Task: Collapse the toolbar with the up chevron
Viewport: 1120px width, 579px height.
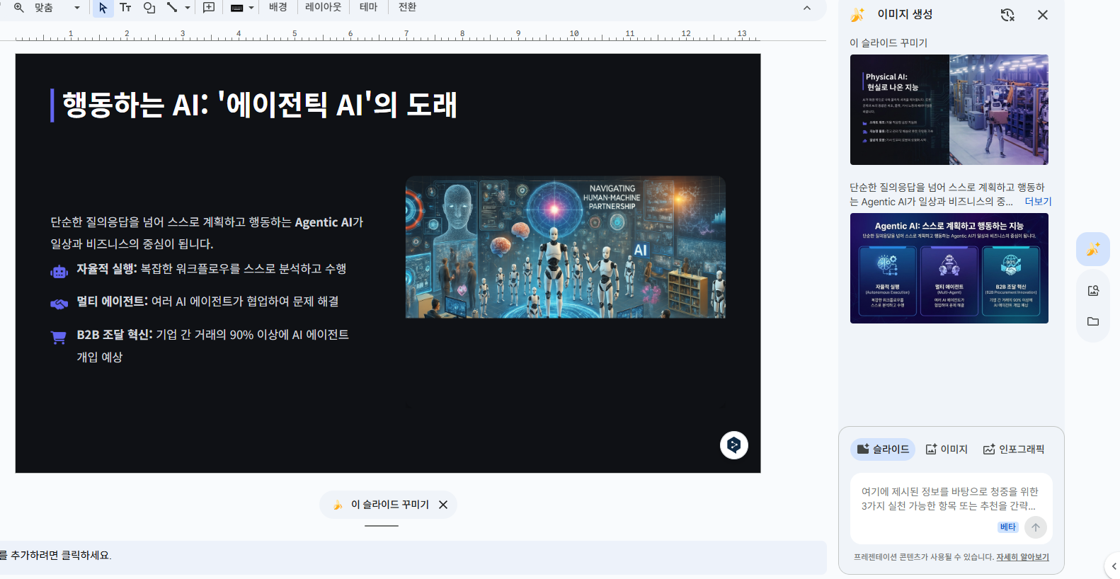Action: click(807, 8)
